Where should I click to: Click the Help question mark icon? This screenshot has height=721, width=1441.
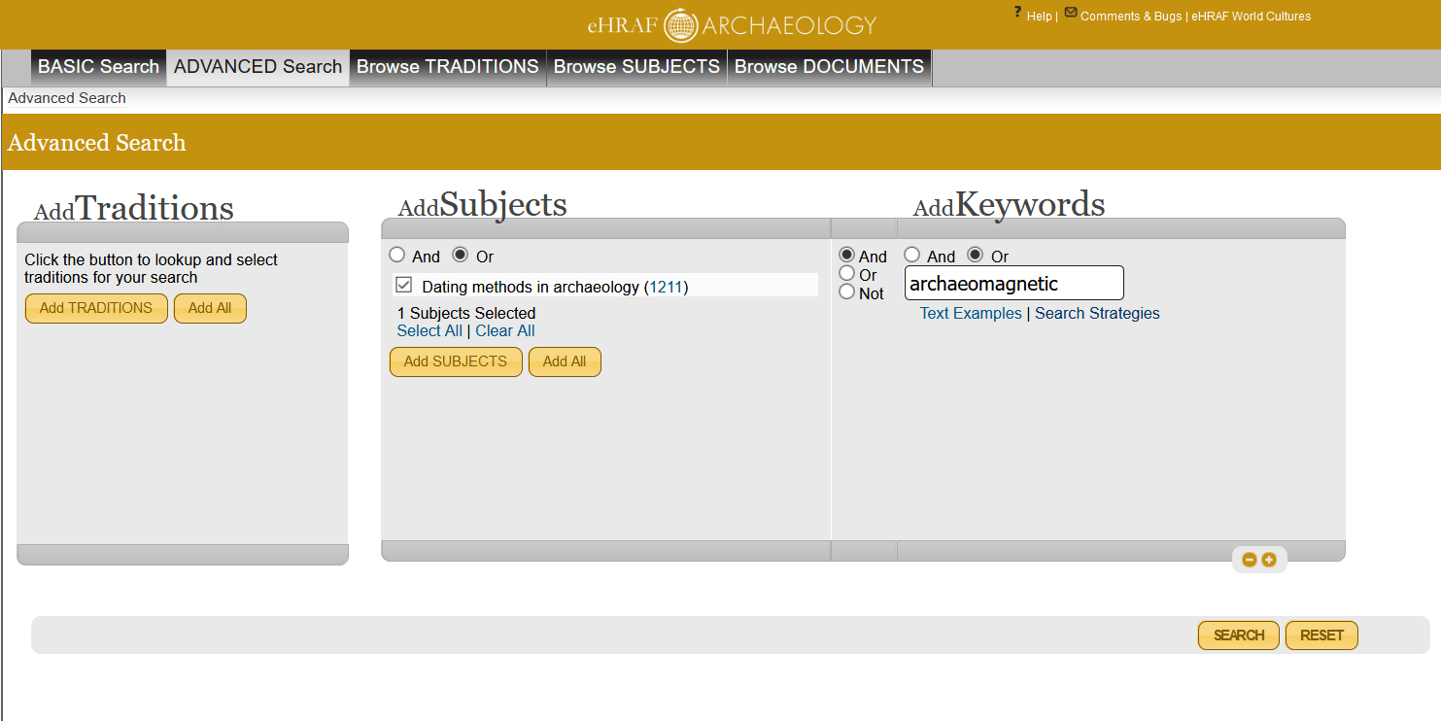[x=1017, y=13]
